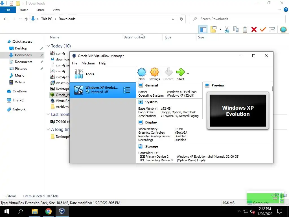Refresh the Downloads folder

(x=181, y=19)
